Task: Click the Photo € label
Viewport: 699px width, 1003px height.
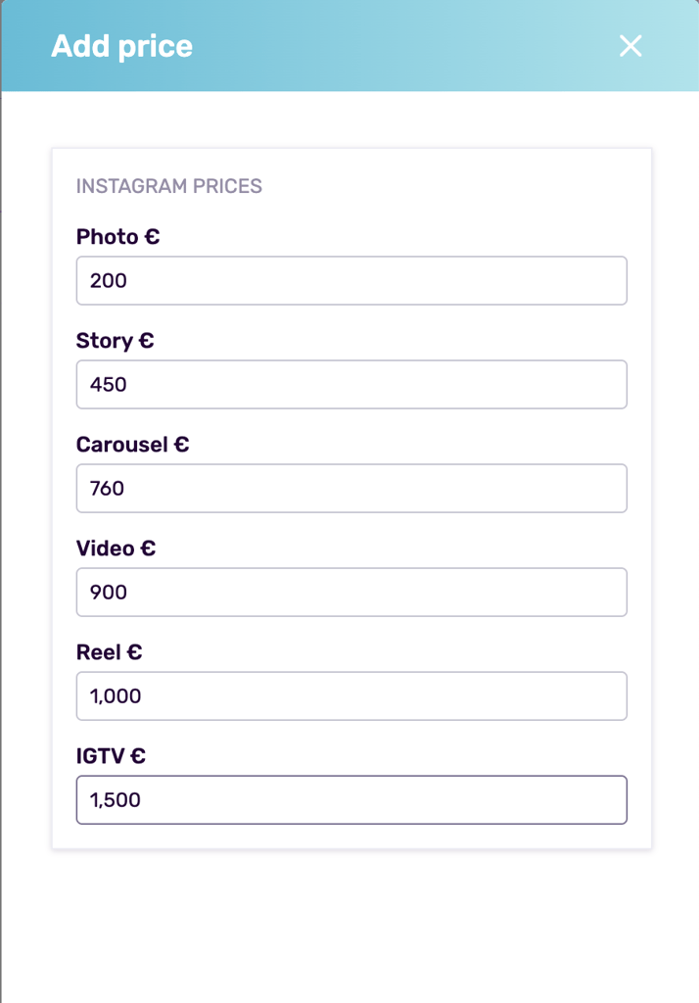Action: click(x=117, y=237)
